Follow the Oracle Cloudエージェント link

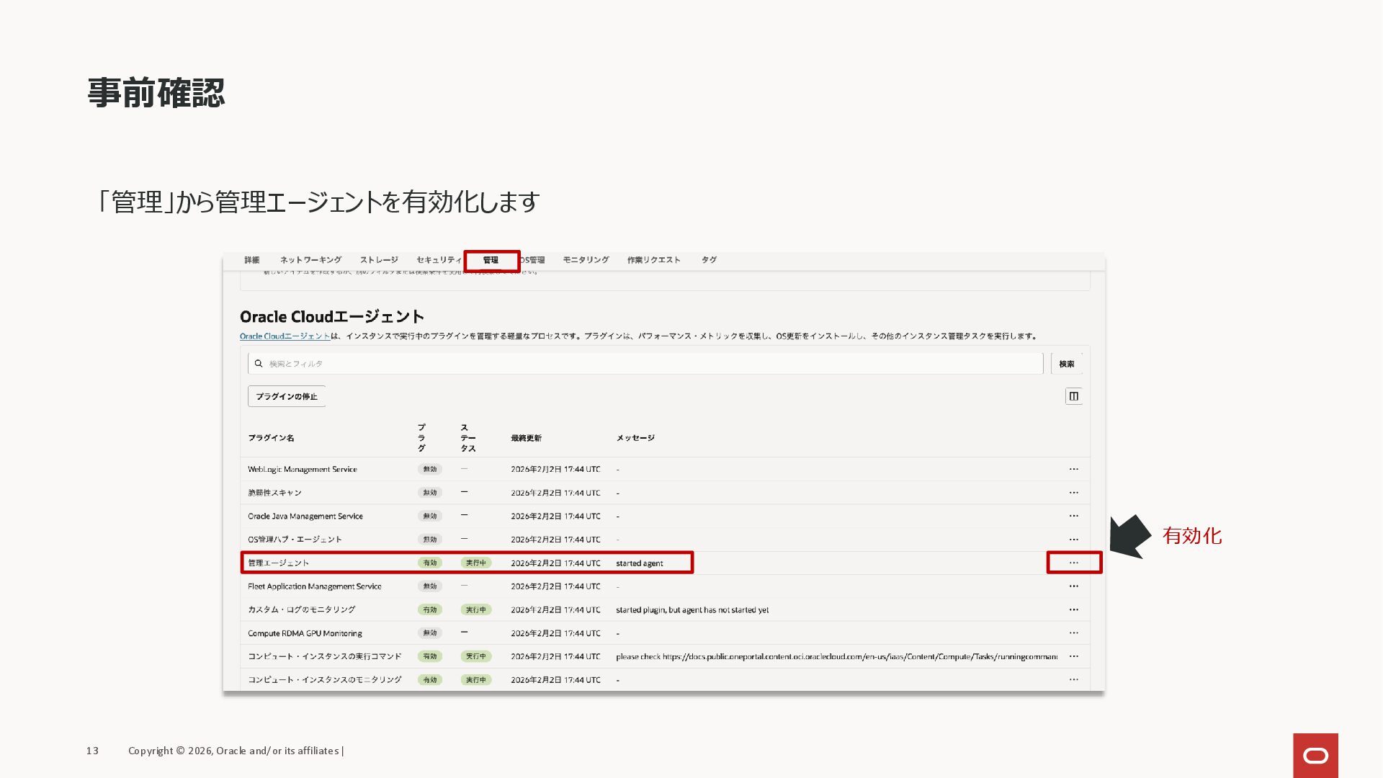285,336
